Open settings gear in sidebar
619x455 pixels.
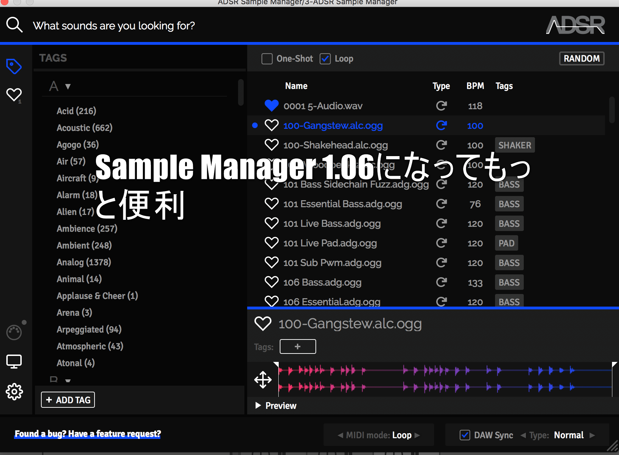tap(14, 392)
